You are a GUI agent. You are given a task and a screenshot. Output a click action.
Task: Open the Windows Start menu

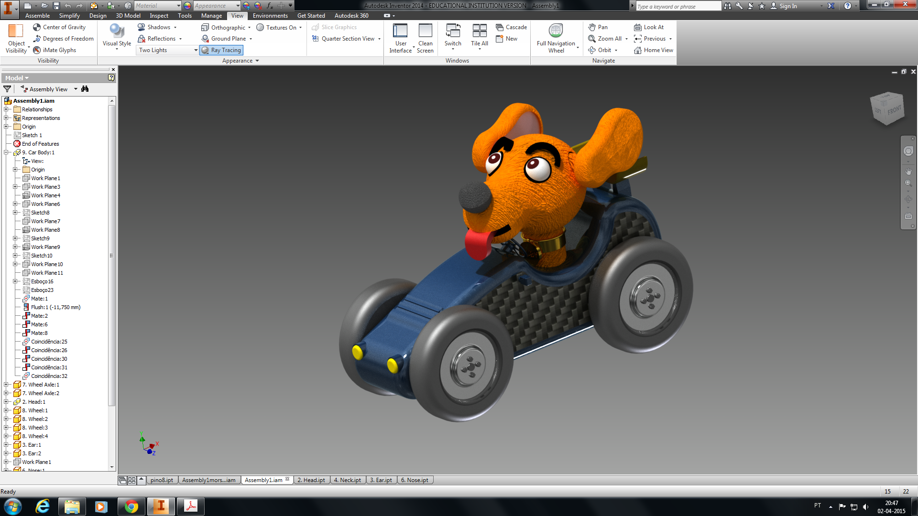point(13,506)
